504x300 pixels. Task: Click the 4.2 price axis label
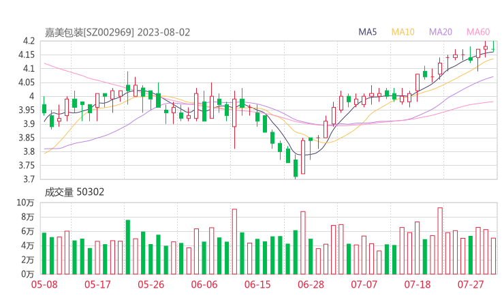(x=29, y=41)
